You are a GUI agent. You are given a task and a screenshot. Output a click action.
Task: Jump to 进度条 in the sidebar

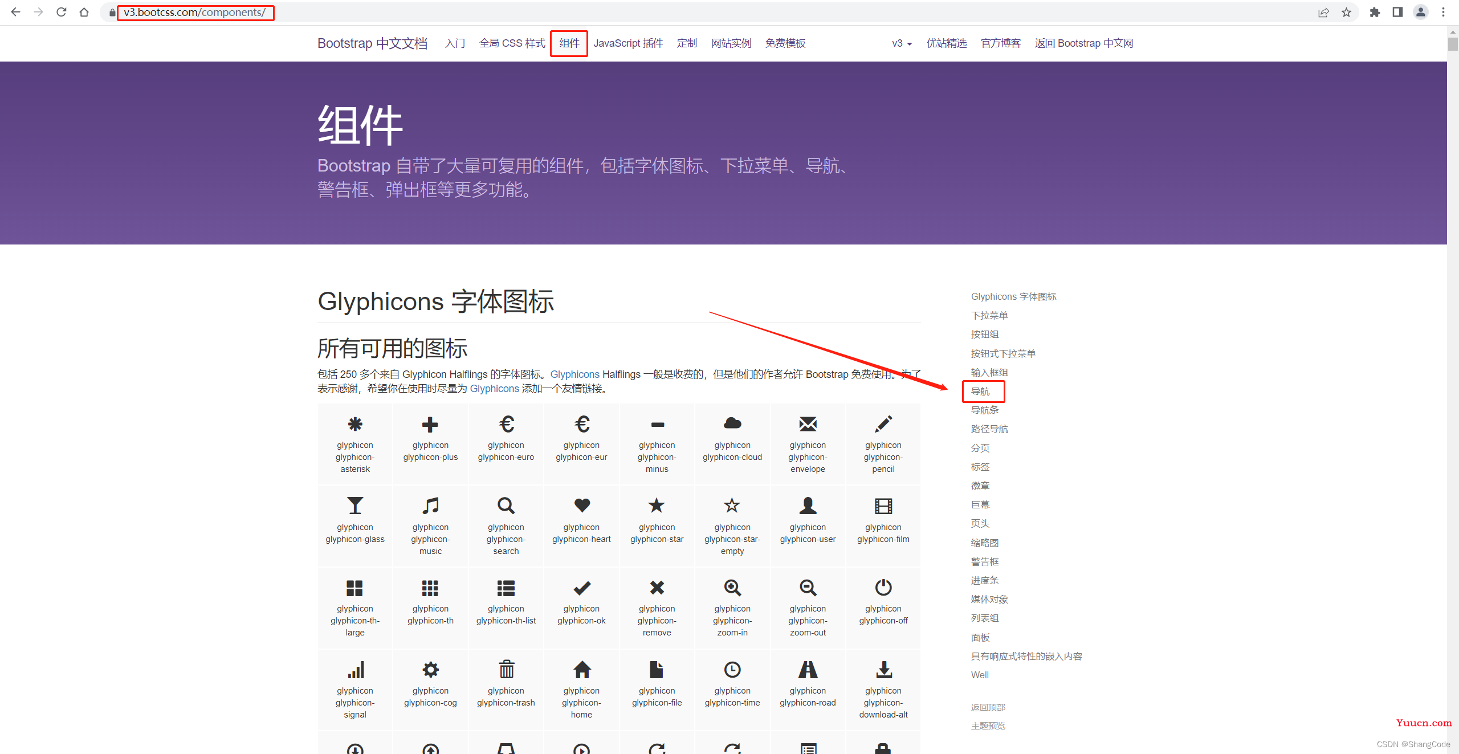coord(985,581)
